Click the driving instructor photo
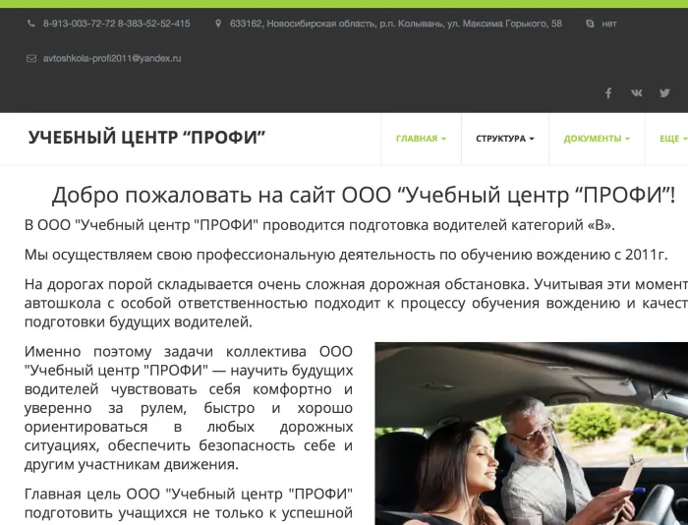688x525 pixels. [x=531, y=433]
